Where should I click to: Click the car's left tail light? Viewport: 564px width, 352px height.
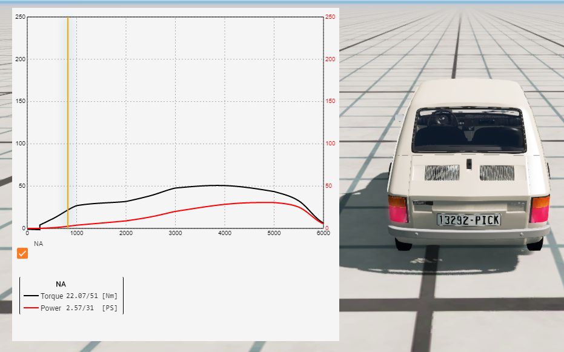tap(398, 209)
